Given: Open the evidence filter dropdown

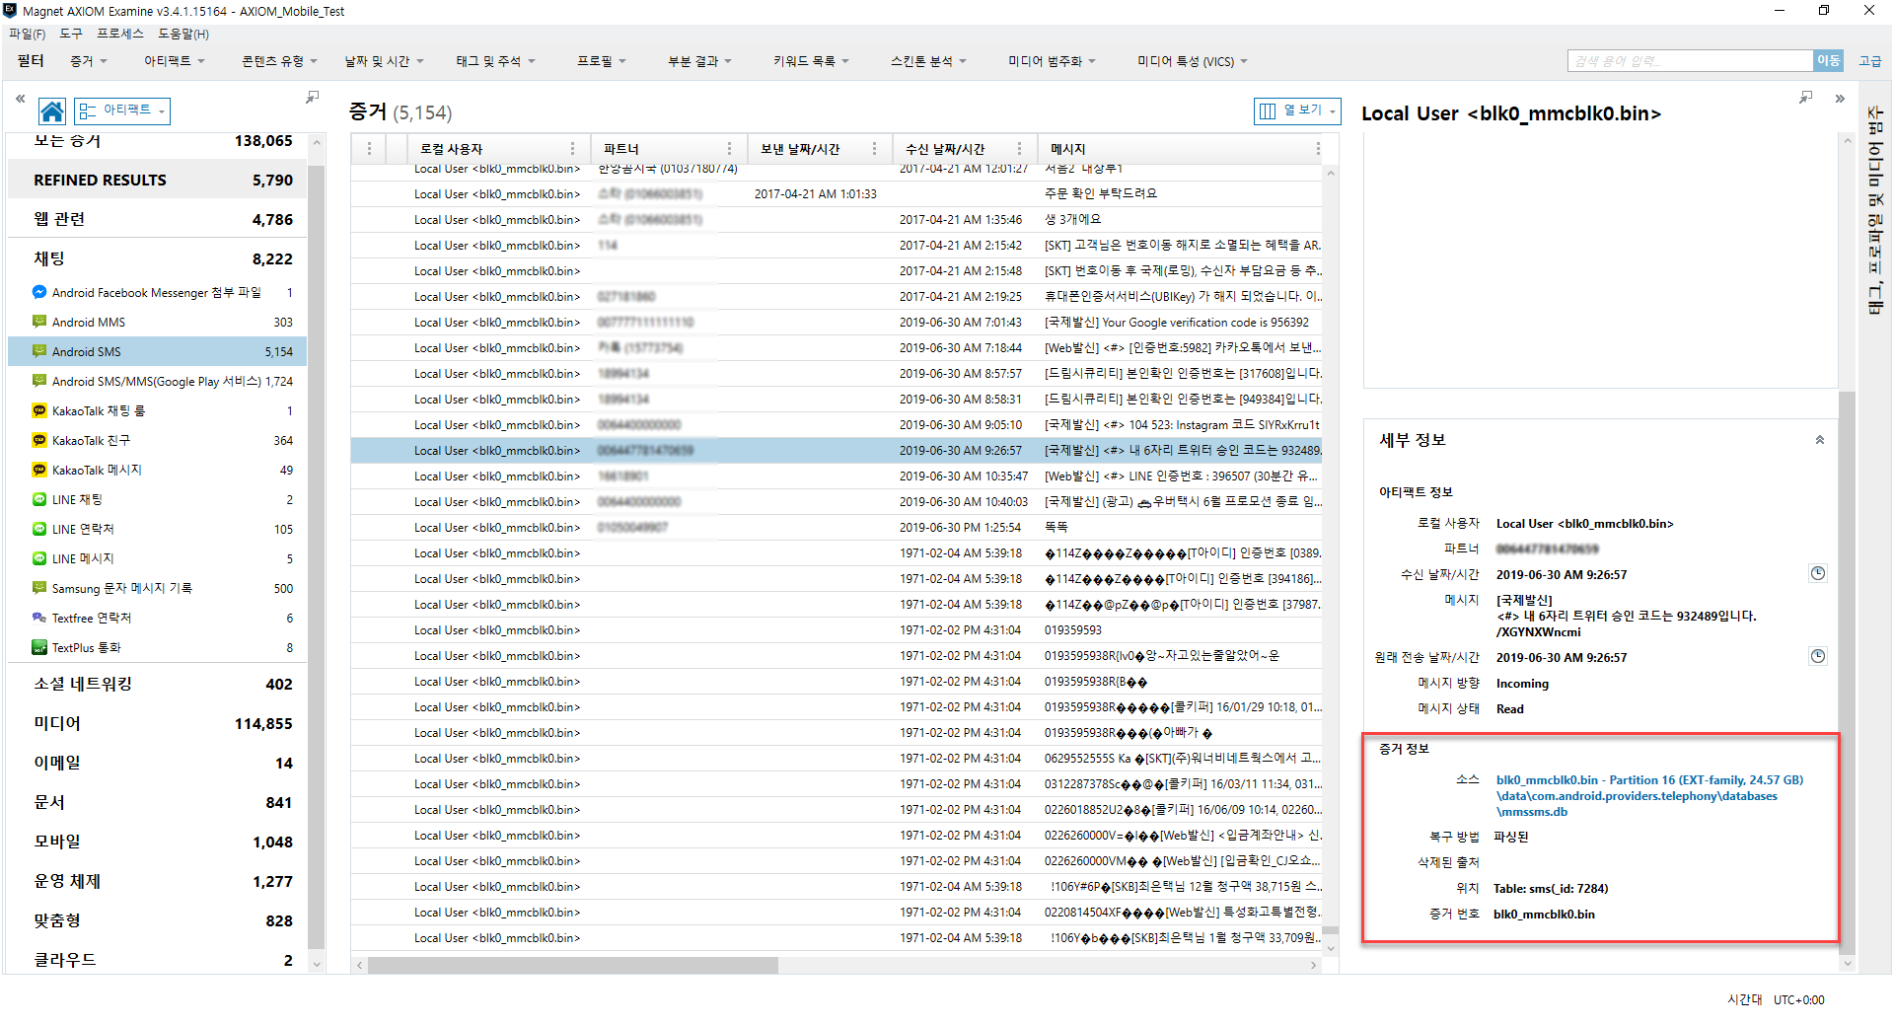Looking at the screenshot, I should (89, 61).
